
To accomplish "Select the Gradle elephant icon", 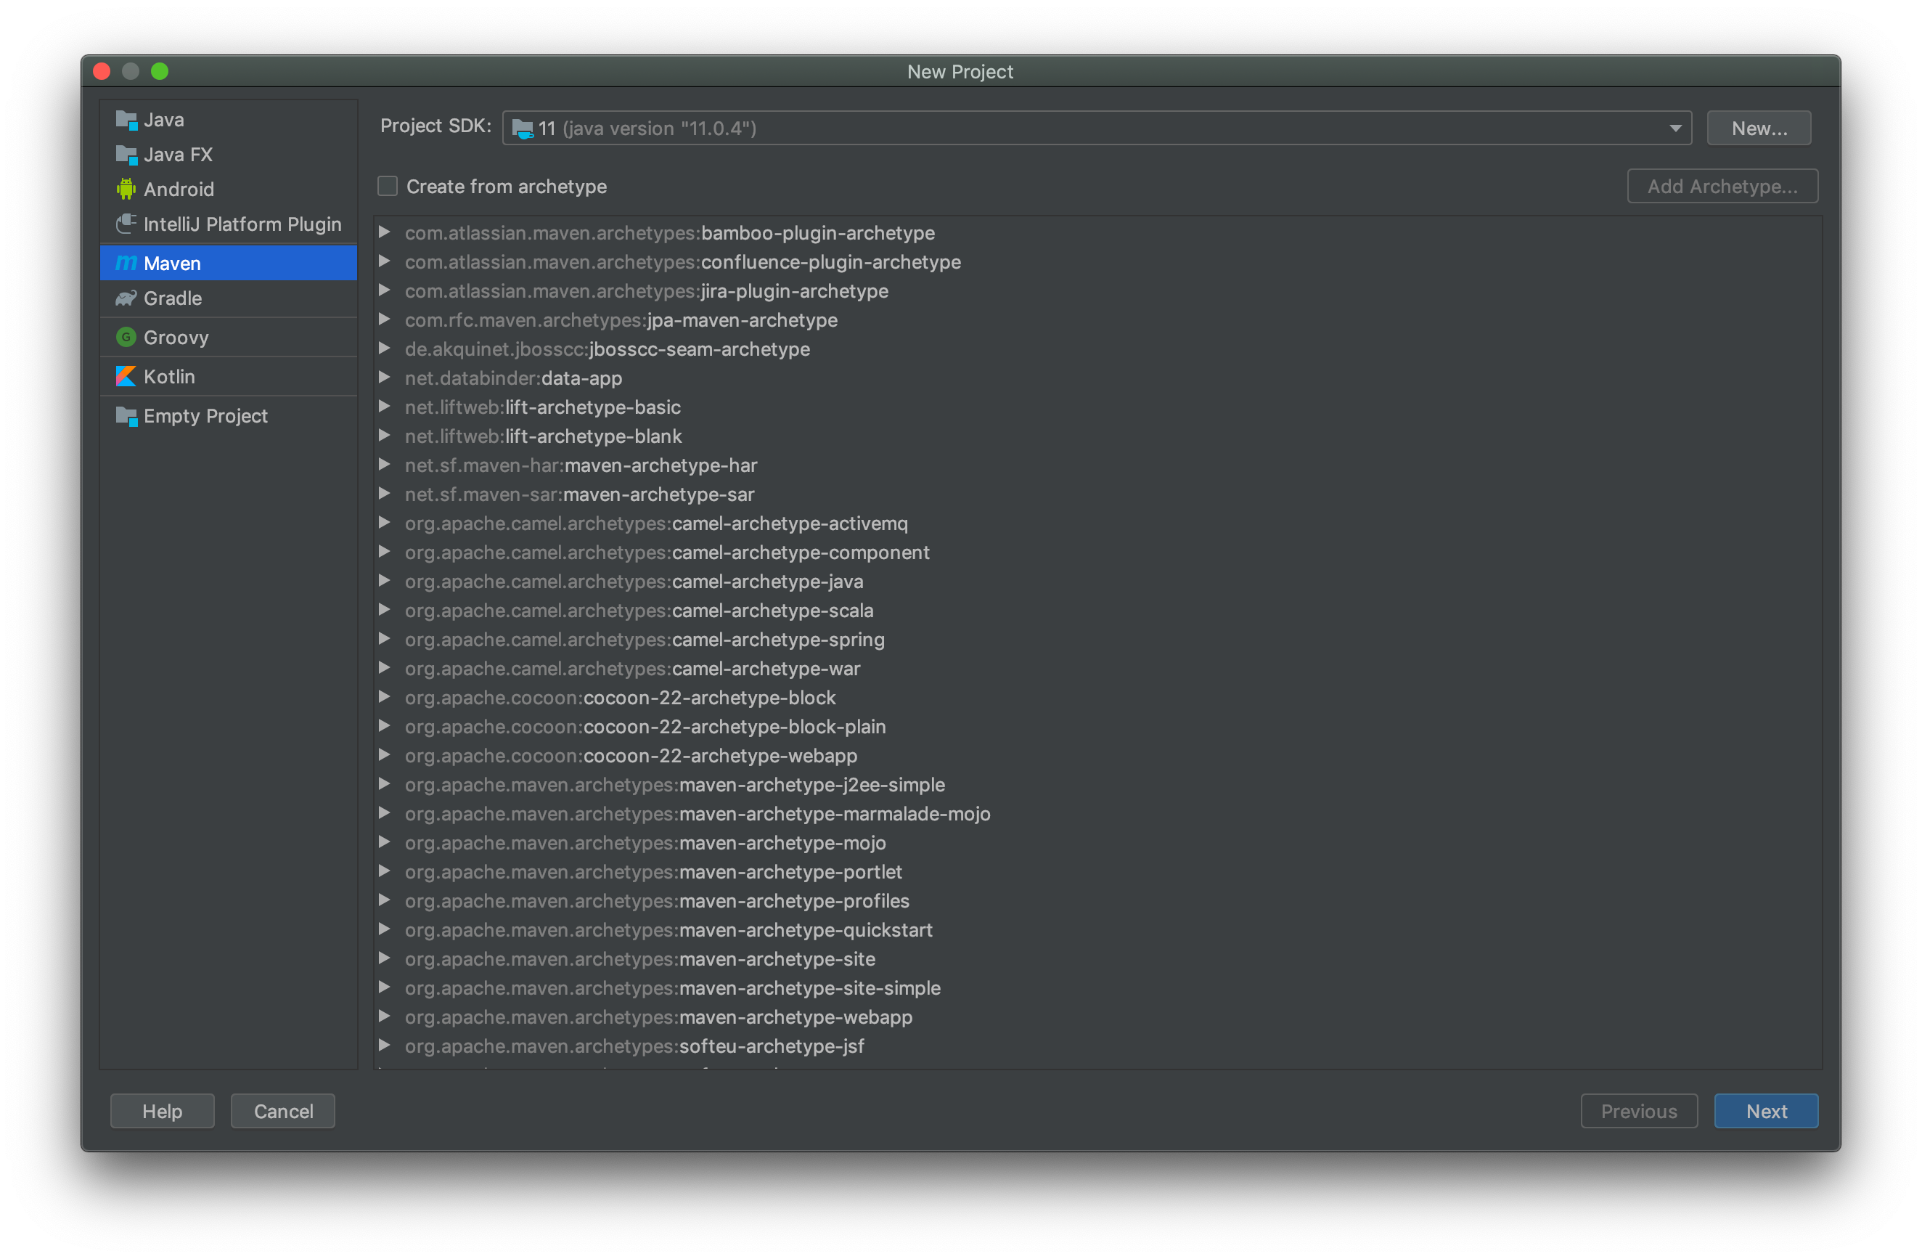I will click(126, 298).
